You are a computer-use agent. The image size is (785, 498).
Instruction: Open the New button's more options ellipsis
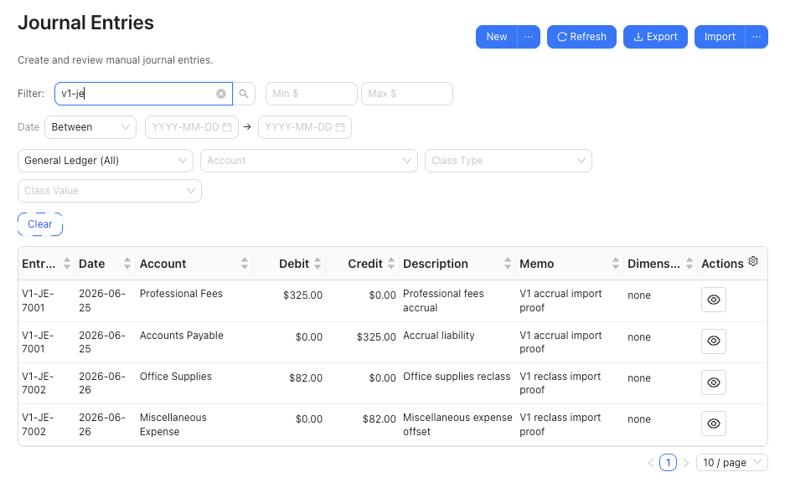pos(529,37)
